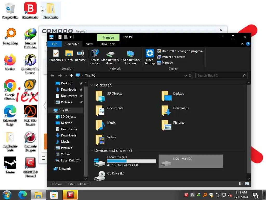Select the Desktop folder in main pane

pos(173,96)
